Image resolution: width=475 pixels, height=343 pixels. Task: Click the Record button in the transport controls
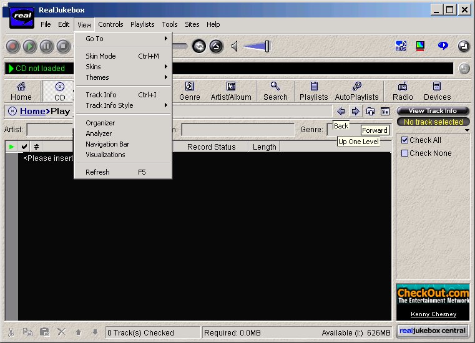tap(13, 46)
